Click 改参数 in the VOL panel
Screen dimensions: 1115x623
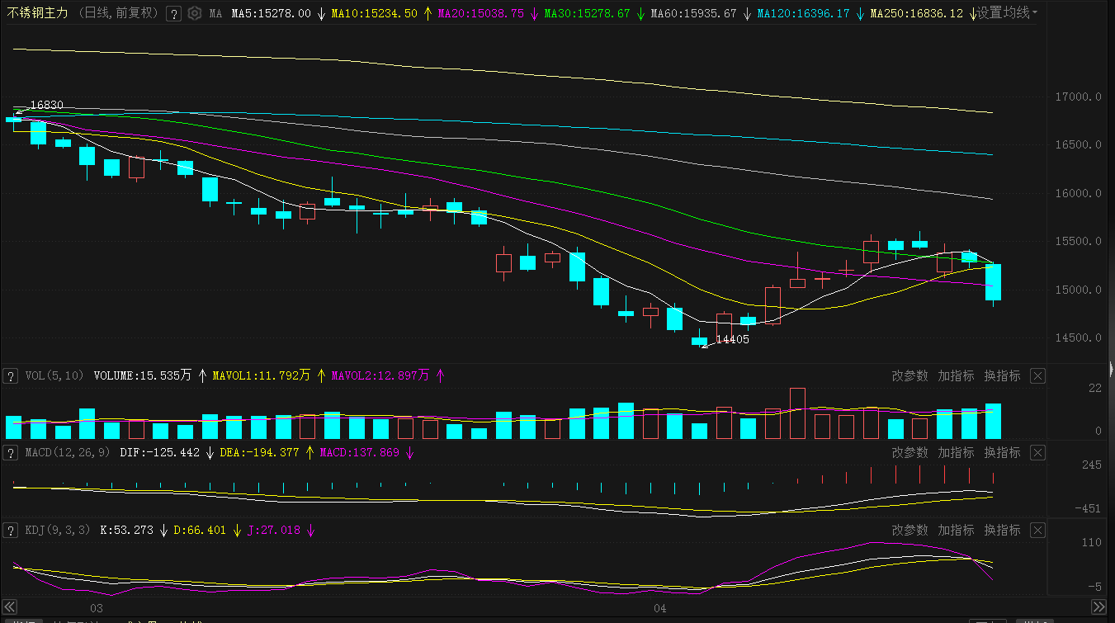pyautogui.click(x=910, y=375)
